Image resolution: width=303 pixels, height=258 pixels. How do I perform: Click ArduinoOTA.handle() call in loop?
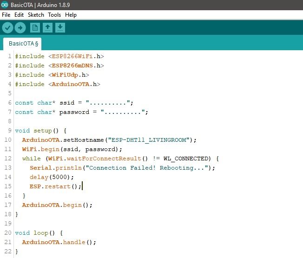[x=59, y=242]
